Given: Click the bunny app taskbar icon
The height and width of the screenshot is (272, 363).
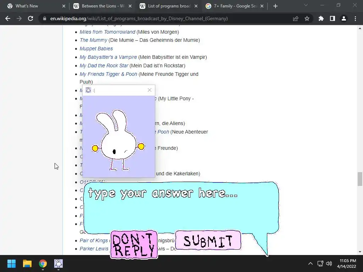Looking at the screenshot, I should tap(58, 263).
